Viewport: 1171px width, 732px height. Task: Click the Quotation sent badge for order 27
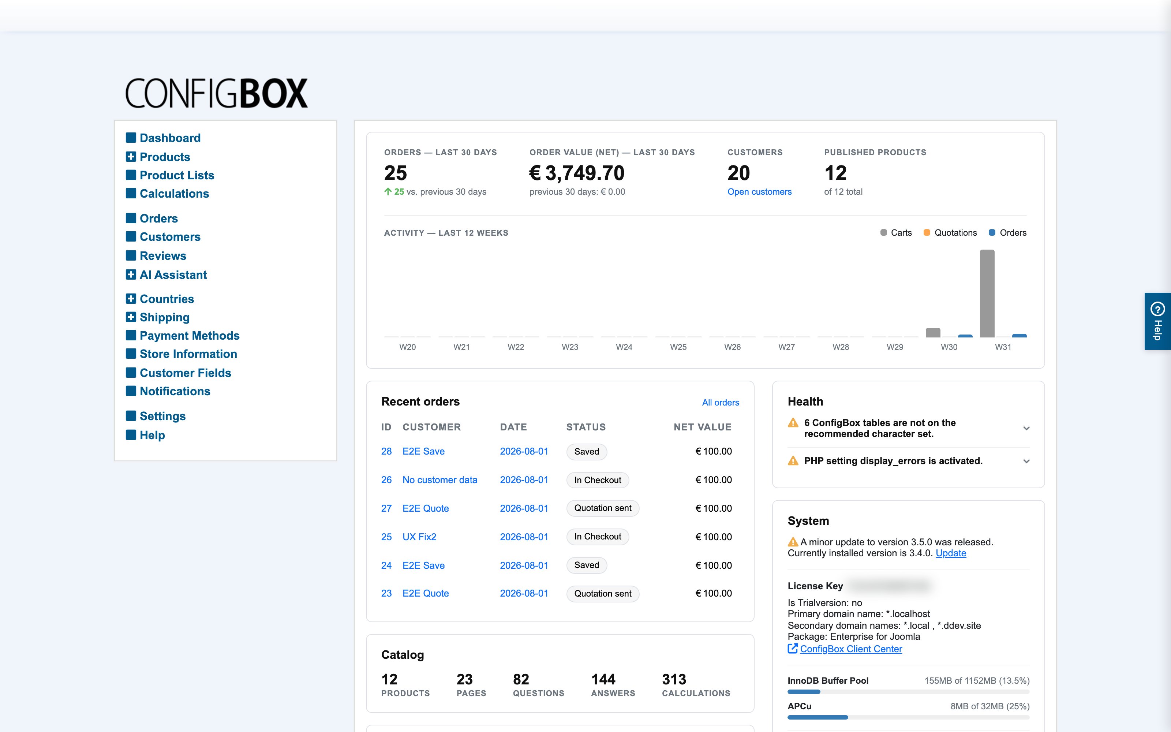click(602, 508)
